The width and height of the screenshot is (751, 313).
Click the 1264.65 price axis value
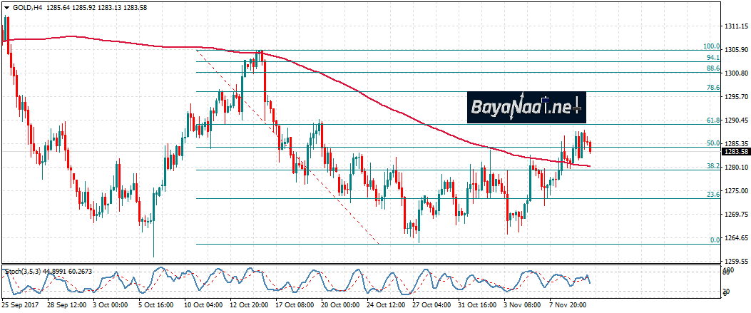tap(735, 238)
